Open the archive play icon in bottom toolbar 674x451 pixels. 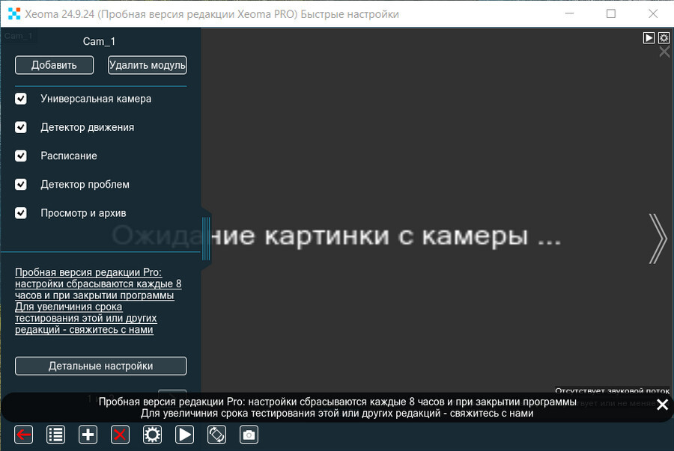(184, 435)
